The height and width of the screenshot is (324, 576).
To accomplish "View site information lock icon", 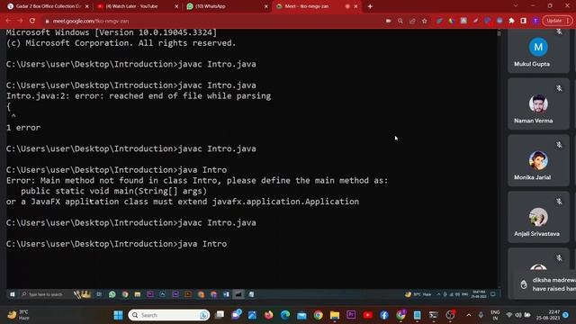I will click(x=47, y=21).
